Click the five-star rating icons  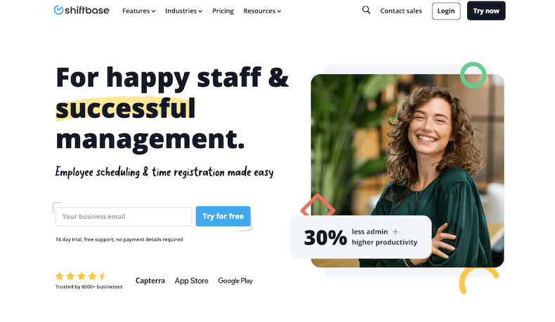click(81, 276)
